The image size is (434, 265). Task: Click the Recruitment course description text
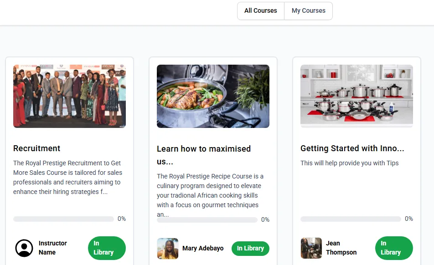(67, 178)
